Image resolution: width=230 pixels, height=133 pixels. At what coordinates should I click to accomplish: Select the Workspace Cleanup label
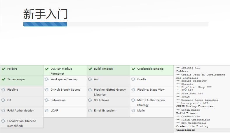pos(64,79)
